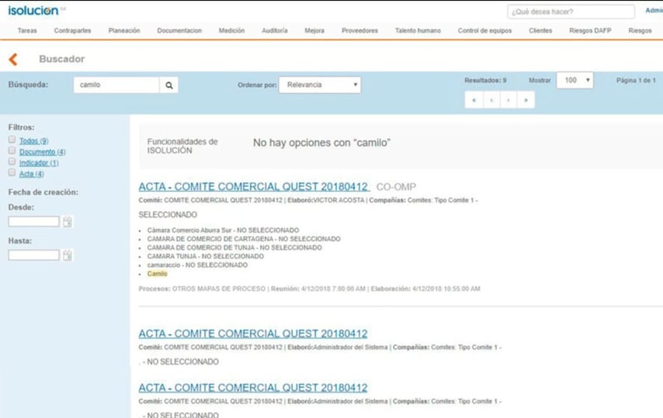Click the orange back arrow icon
Viewport: 663px width, 418px height.
coord(13,59)
